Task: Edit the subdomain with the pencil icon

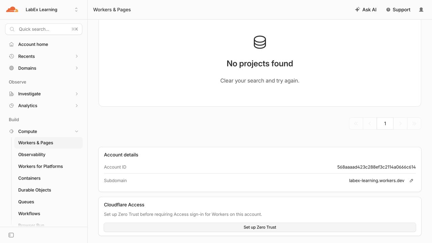Action: (411, 181)
